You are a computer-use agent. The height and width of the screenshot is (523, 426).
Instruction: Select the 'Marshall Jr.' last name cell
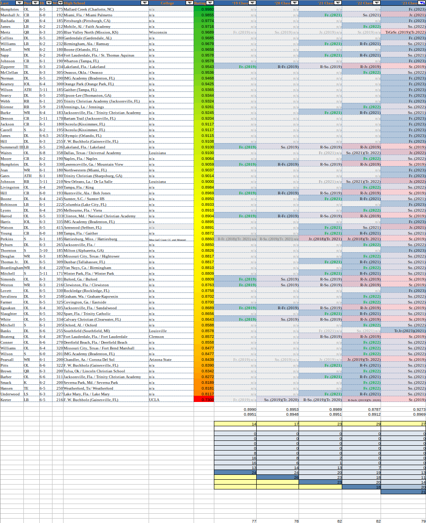(x=11, y=15)
